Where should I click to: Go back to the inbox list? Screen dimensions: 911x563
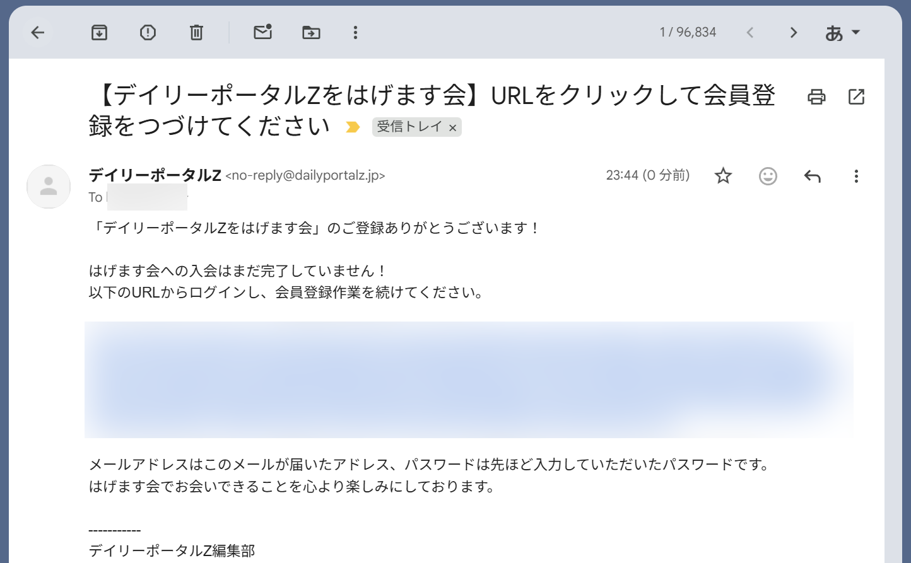pyautogui.click(x=38, y=33)
